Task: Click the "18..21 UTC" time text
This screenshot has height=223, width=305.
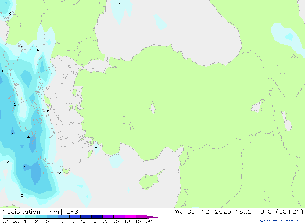Action: (253, 211)
